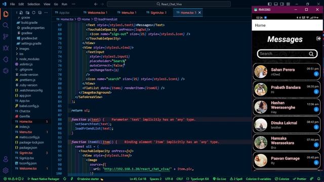Click Ln 45, Col 18 cursor position
This screenshot has height=182, width=324.
tap(138, 179)
